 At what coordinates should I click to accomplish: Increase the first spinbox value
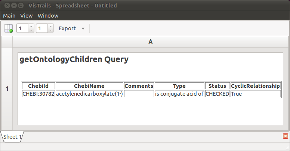click(x=31, y=26)
